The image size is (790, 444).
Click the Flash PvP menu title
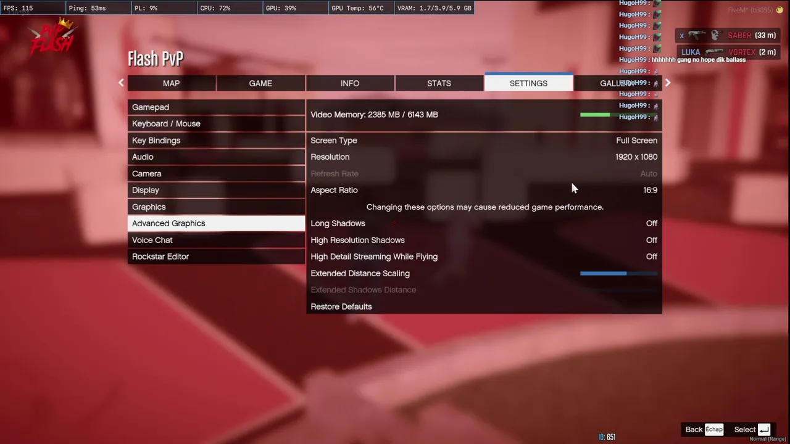tap(156, 59)
